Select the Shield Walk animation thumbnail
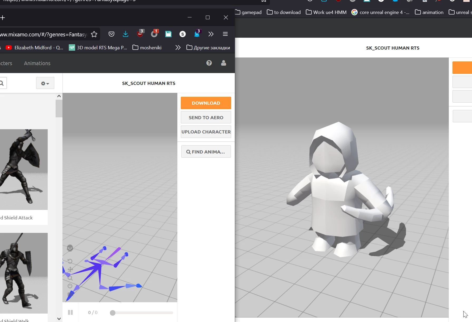This screenshot has height=322, width=472. tap(24, 273)
